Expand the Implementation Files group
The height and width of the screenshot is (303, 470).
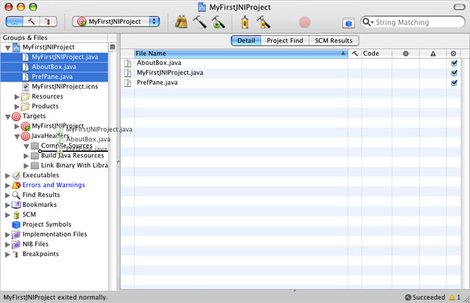(x=8, y=235)
